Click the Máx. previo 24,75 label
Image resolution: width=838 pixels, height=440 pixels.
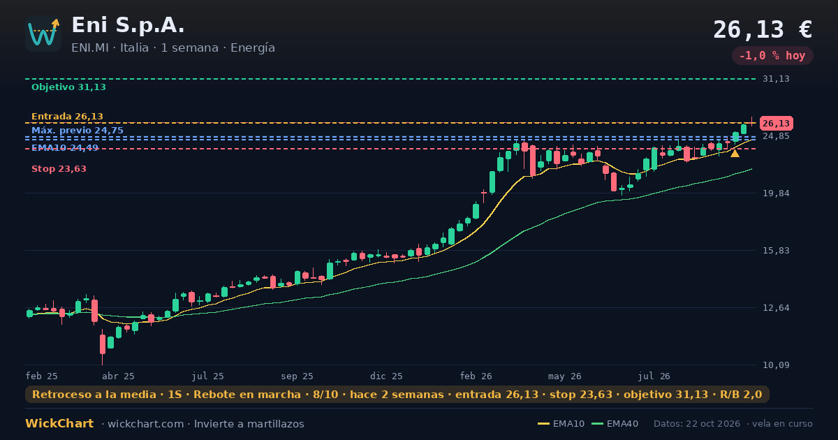pos(78,131)
